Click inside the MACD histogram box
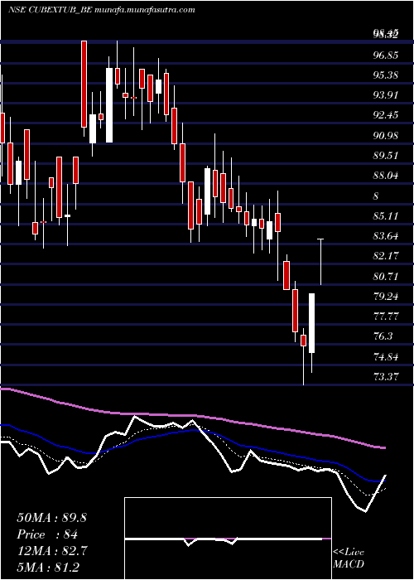Image resolution: width=414 pixels, height=580 pixels. (x=228, y=539)
